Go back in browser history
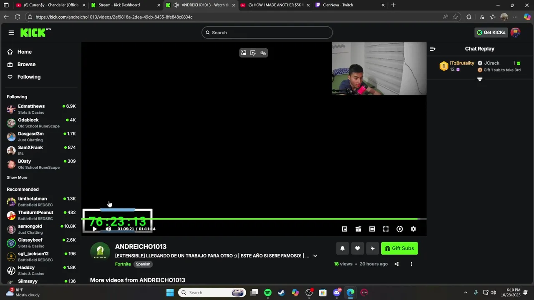The height and width of the screenshot is (300, 534). point(6,17)
